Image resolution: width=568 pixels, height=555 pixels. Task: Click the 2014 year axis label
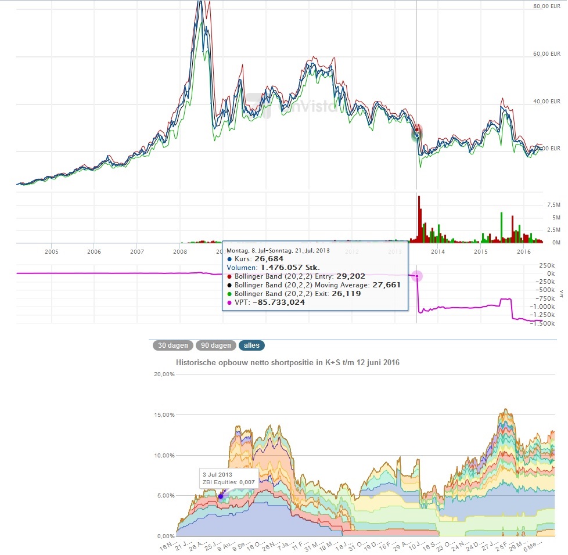pyautogui.click(x=437, y=251)
